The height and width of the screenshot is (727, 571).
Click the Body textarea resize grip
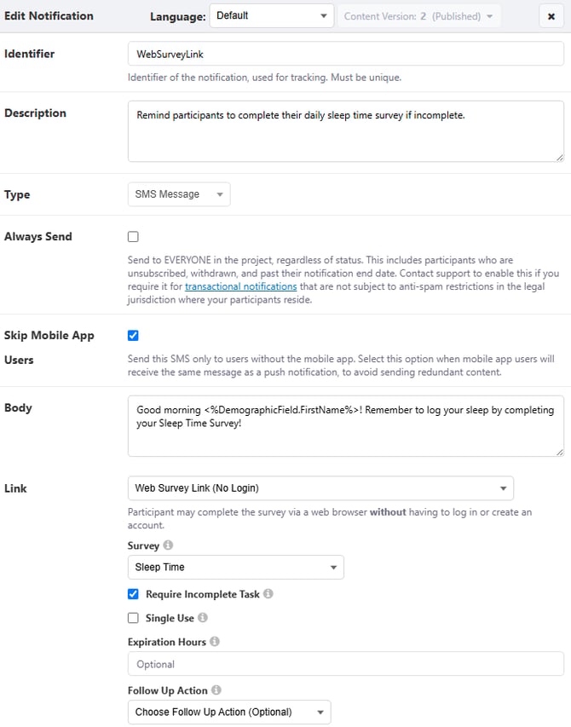click(x=560, y=452)
